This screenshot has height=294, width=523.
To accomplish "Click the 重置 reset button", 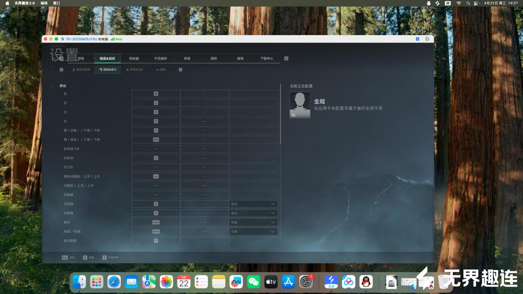I will tap(88, 257).
